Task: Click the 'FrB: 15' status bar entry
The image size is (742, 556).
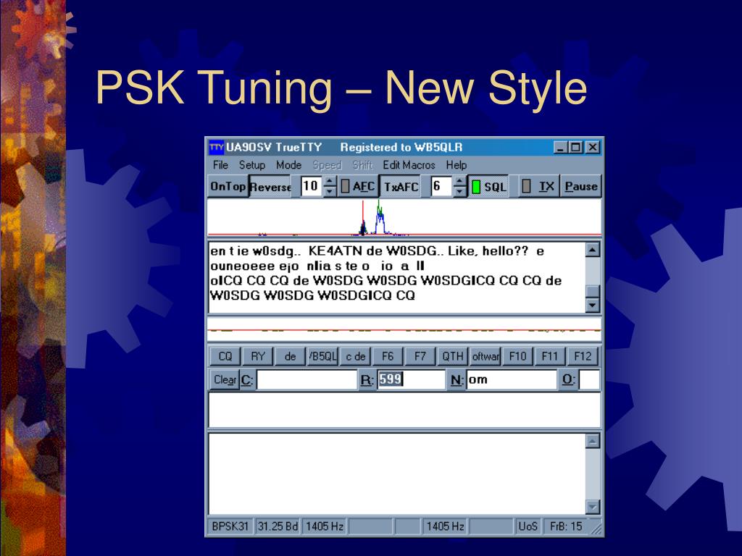Action: pos(566,526)
